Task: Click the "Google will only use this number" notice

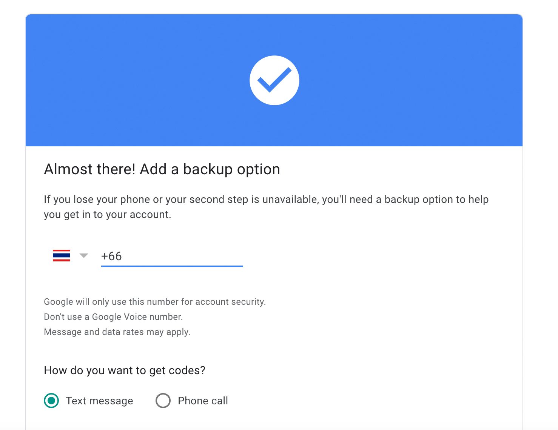Action: tap(155, 302)
